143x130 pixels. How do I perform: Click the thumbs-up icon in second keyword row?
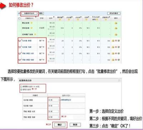(x=113, y=47)
